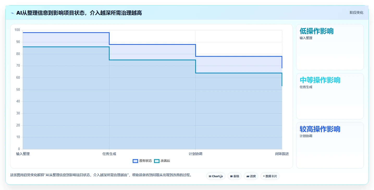Click the 输入整理 subtitle in first card

pyautogui.click(x=306, y=38)
